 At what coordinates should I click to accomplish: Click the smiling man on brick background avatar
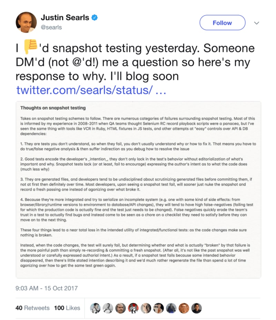click(184, 308)
